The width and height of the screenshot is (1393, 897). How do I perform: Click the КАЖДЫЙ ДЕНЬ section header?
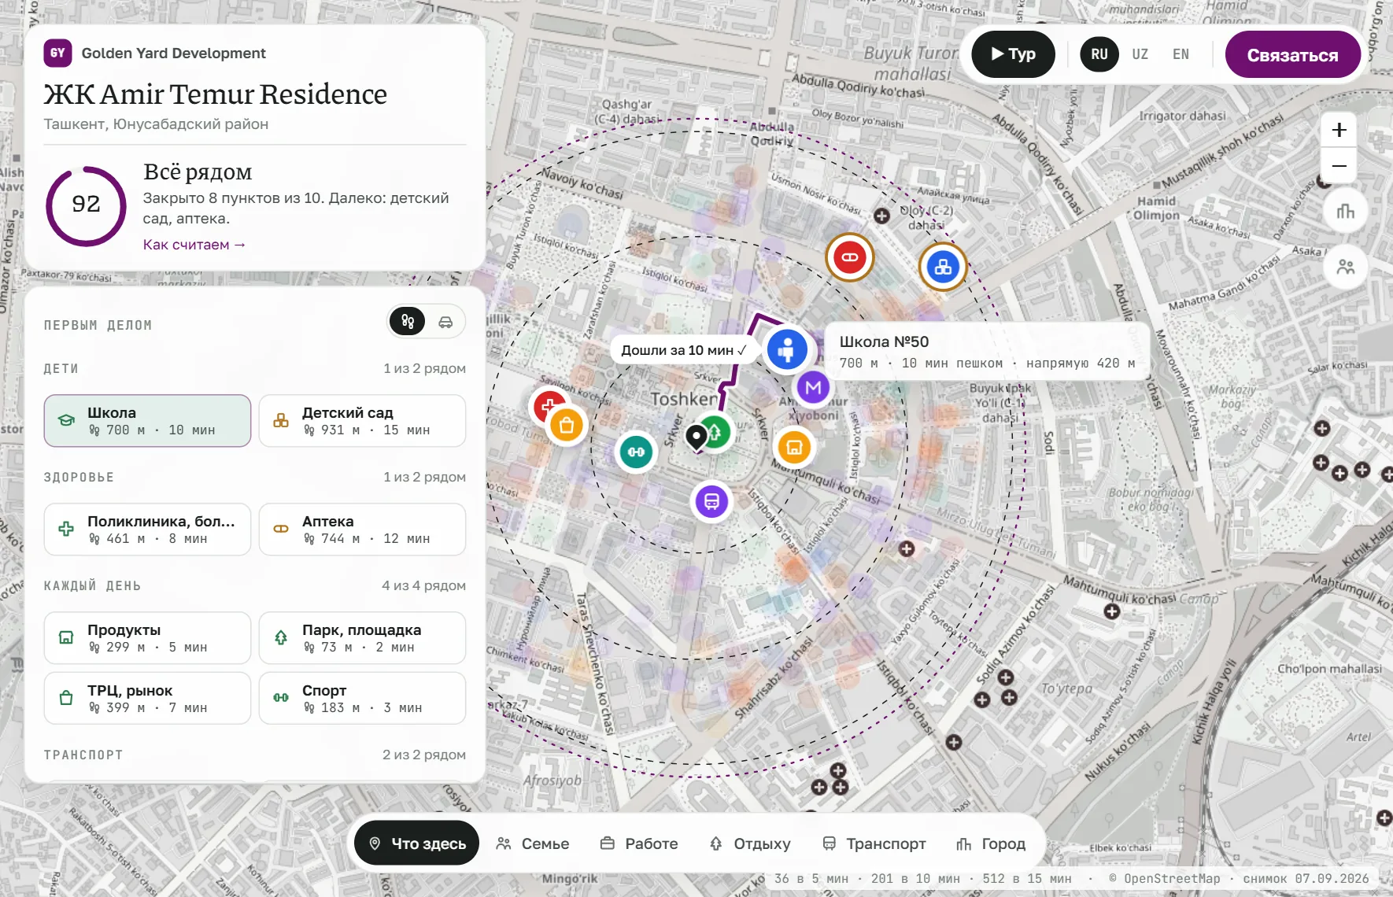pyautogui.click(x=93, y=586)
